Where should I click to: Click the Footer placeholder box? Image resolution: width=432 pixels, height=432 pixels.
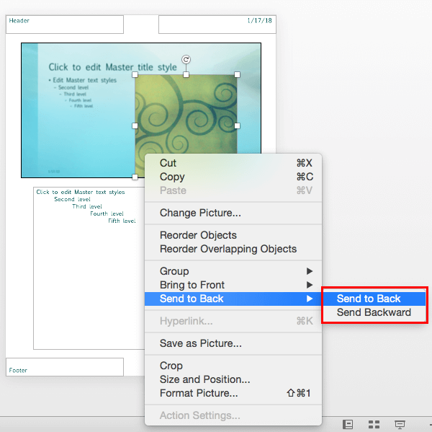65,367
